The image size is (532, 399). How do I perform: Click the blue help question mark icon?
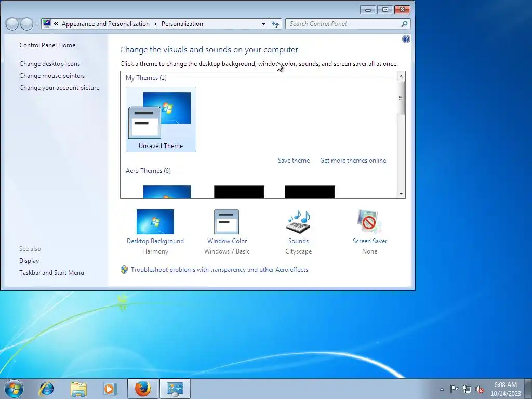[x=406, y=39]
